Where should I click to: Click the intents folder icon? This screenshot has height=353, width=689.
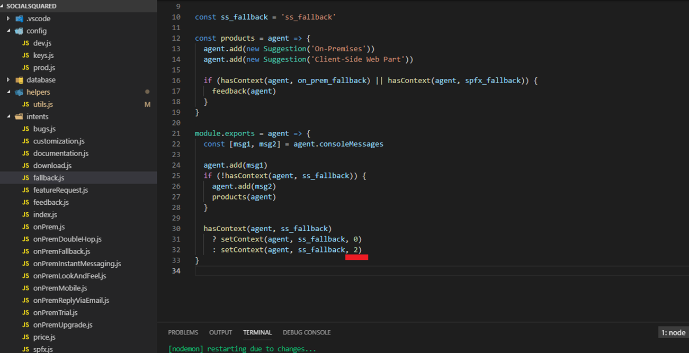[20, 116]
